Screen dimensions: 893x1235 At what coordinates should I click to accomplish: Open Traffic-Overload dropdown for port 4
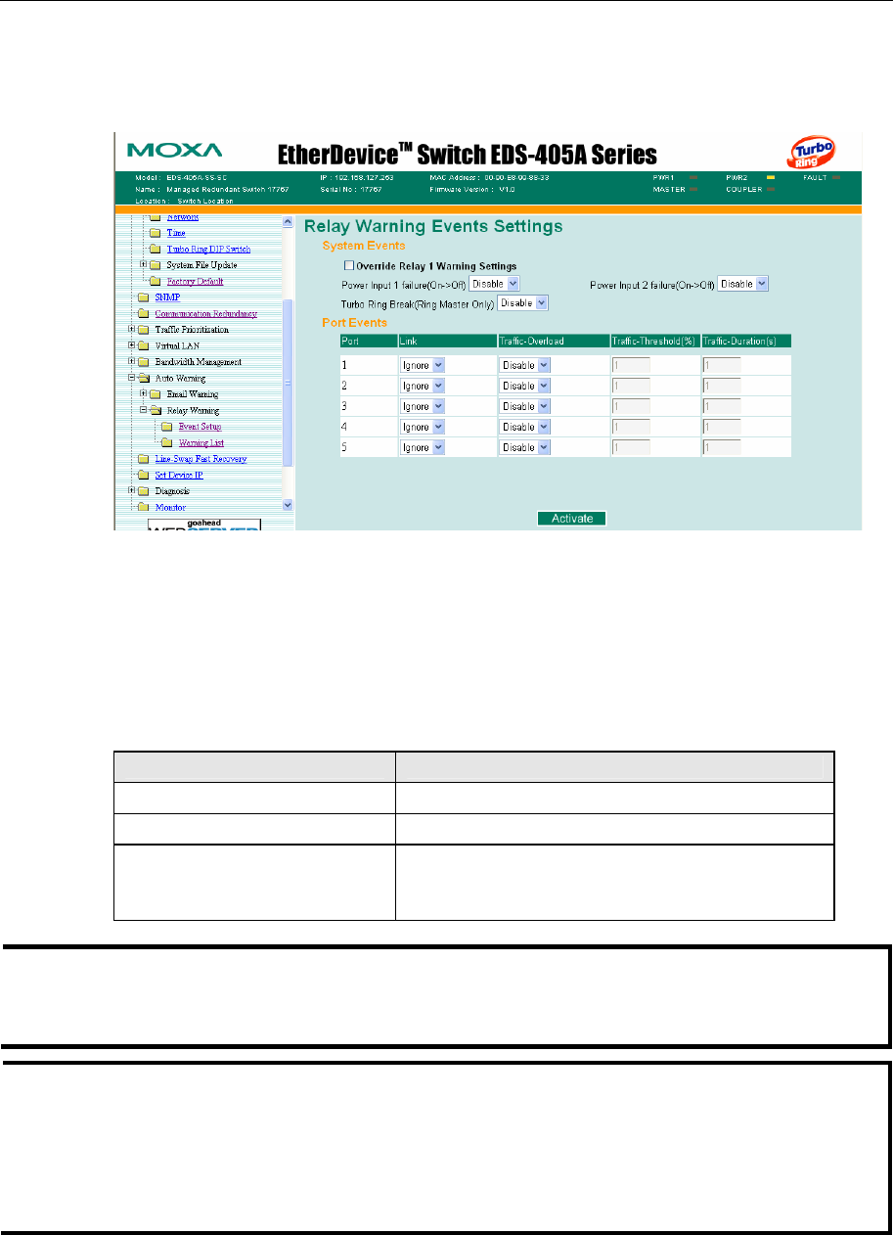526,427
